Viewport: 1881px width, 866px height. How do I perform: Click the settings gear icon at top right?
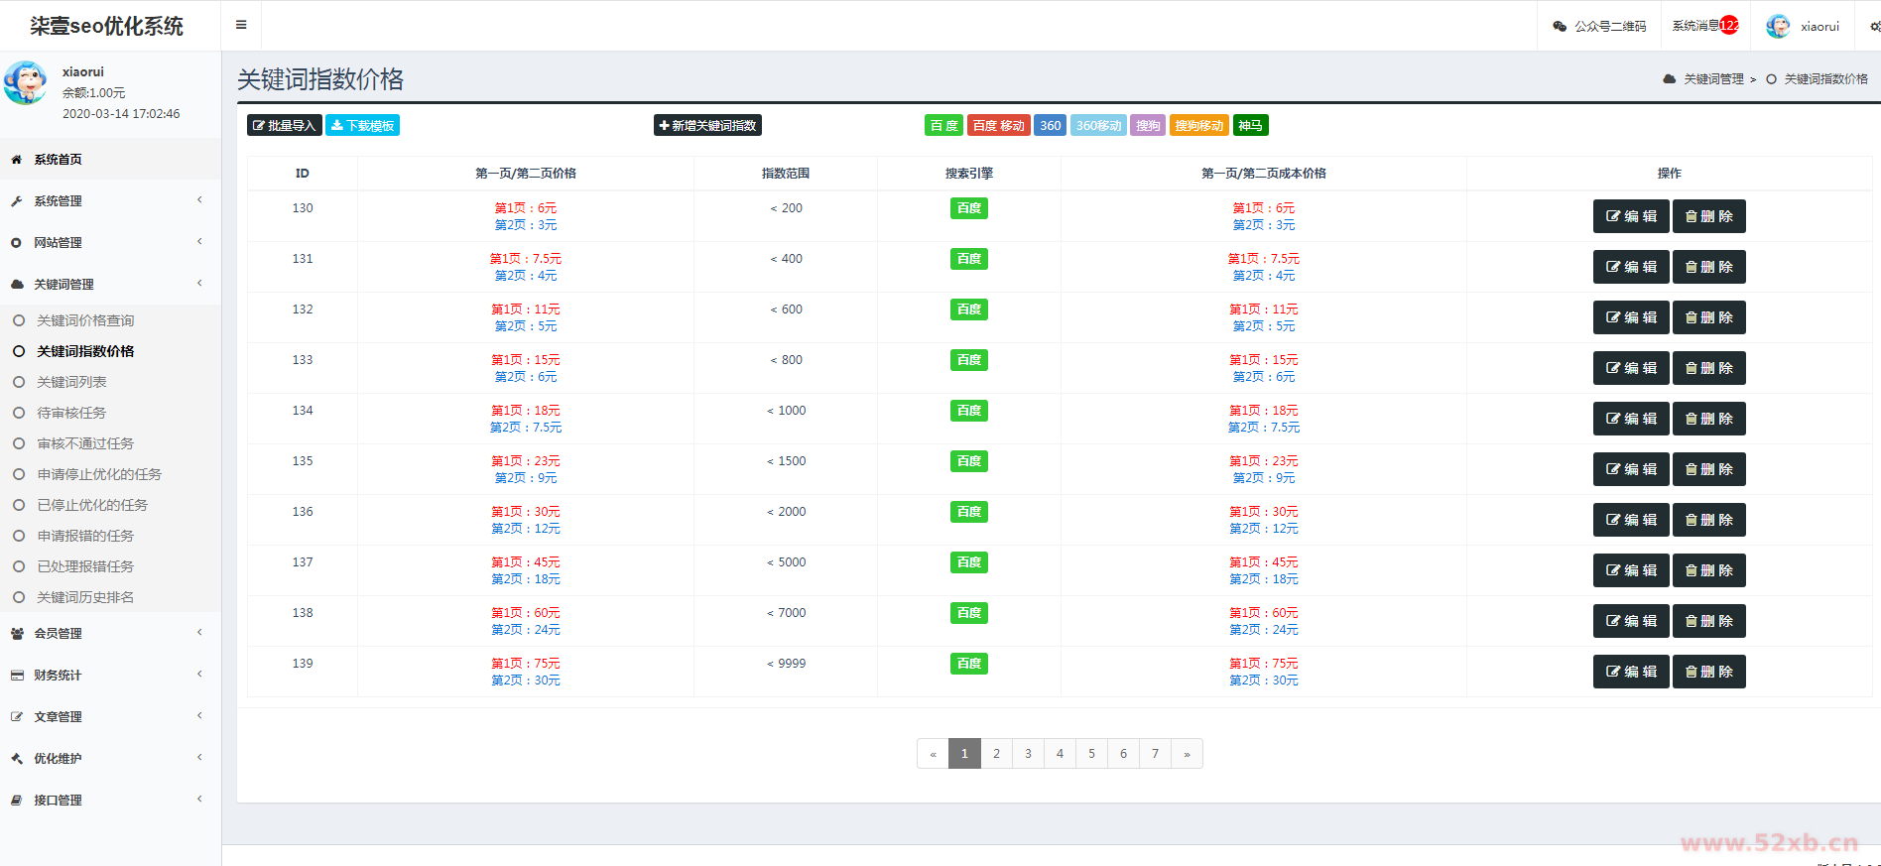click(x=1874, y=27)
